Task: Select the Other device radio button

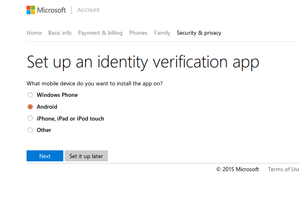Action: (30, 130)
